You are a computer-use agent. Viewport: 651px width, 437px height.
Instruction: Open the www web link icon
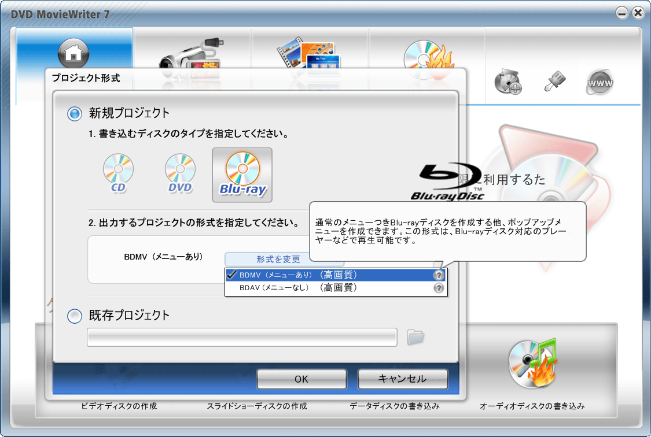point(600,83)
